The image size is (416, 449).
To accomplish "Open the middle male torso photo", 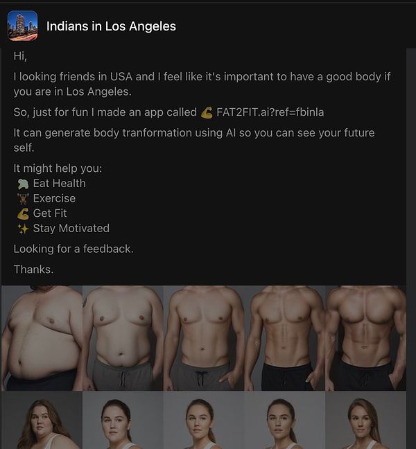I will (204, 338).
